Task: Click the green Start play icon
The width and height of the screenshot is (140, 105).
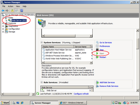Action: (x=97, y=53)
